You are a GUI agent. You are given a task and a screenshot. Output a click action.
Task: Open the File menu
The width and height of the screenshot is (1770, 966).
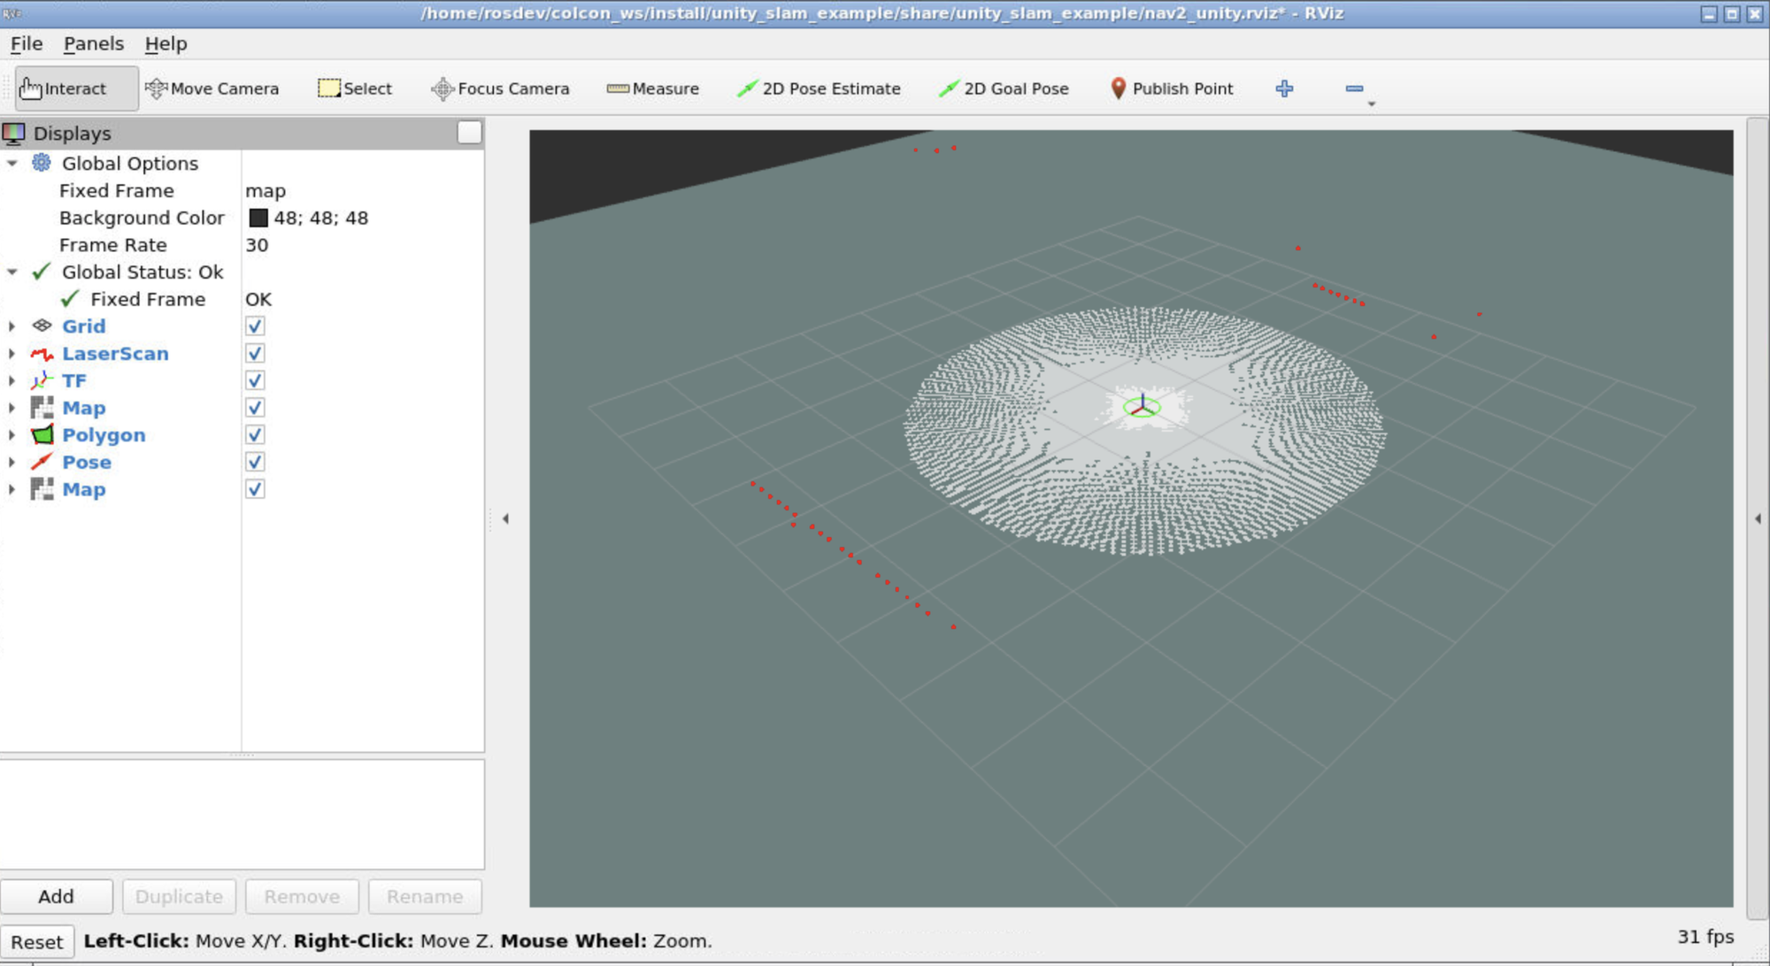(x=26, y=43)
